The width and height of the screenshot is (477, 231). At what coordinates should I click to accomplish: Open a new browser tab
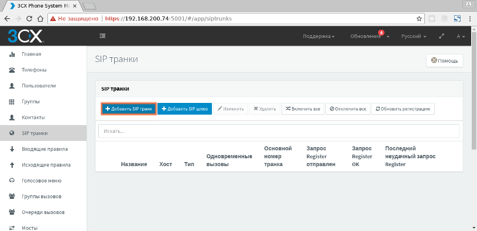(x=89, y=6)
